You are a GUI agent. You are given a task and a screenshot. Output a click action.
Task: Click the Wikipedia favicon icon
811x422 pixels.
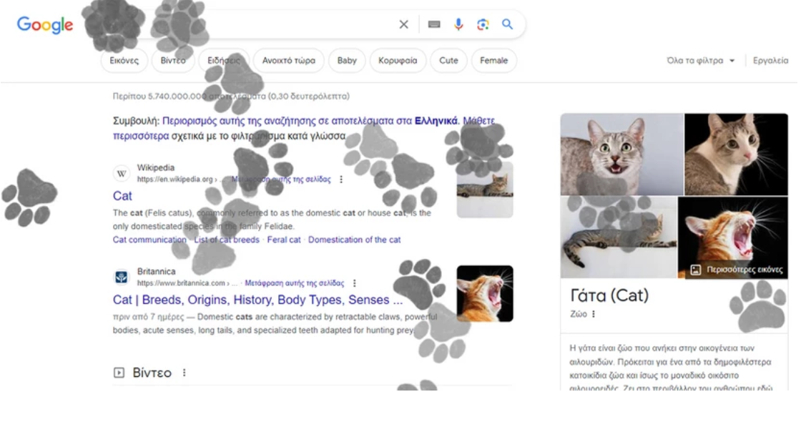(x=122, y=173)
